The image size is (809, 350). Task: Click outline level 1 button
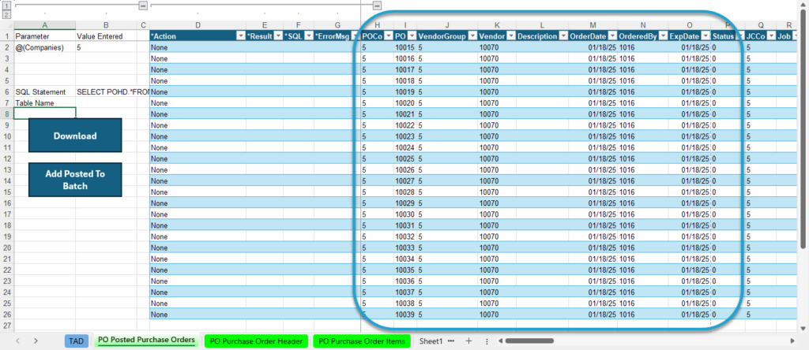click(6, 6)
